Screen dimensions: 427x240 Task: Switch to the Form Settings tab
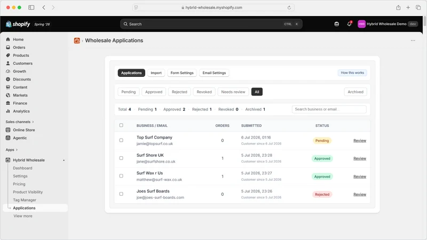[x=182, y=73]
